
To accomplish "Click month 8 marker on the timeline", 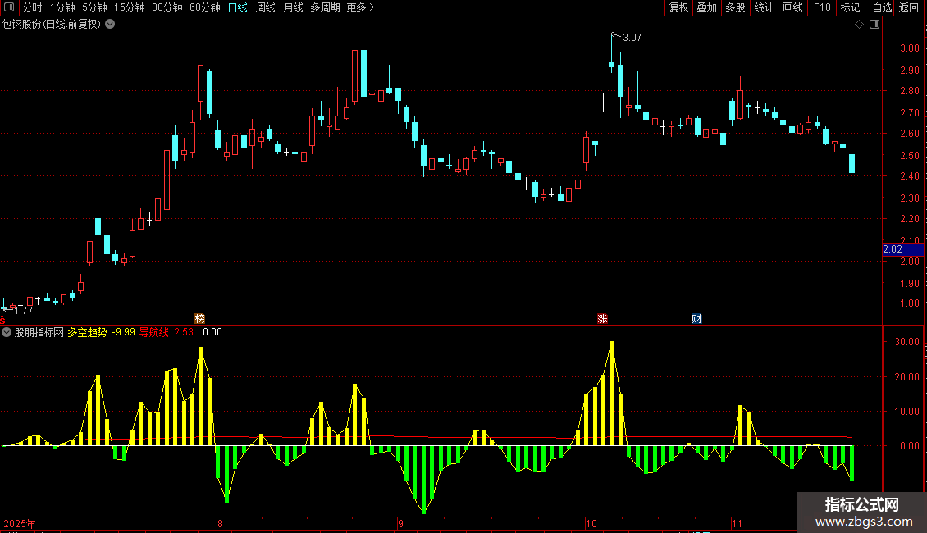I will [220, 523].
